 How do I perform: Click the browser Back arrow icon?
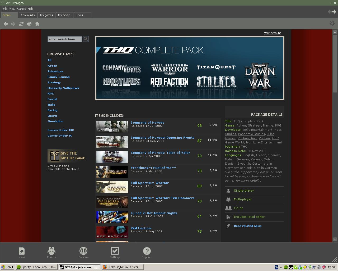tap(6, 24)
